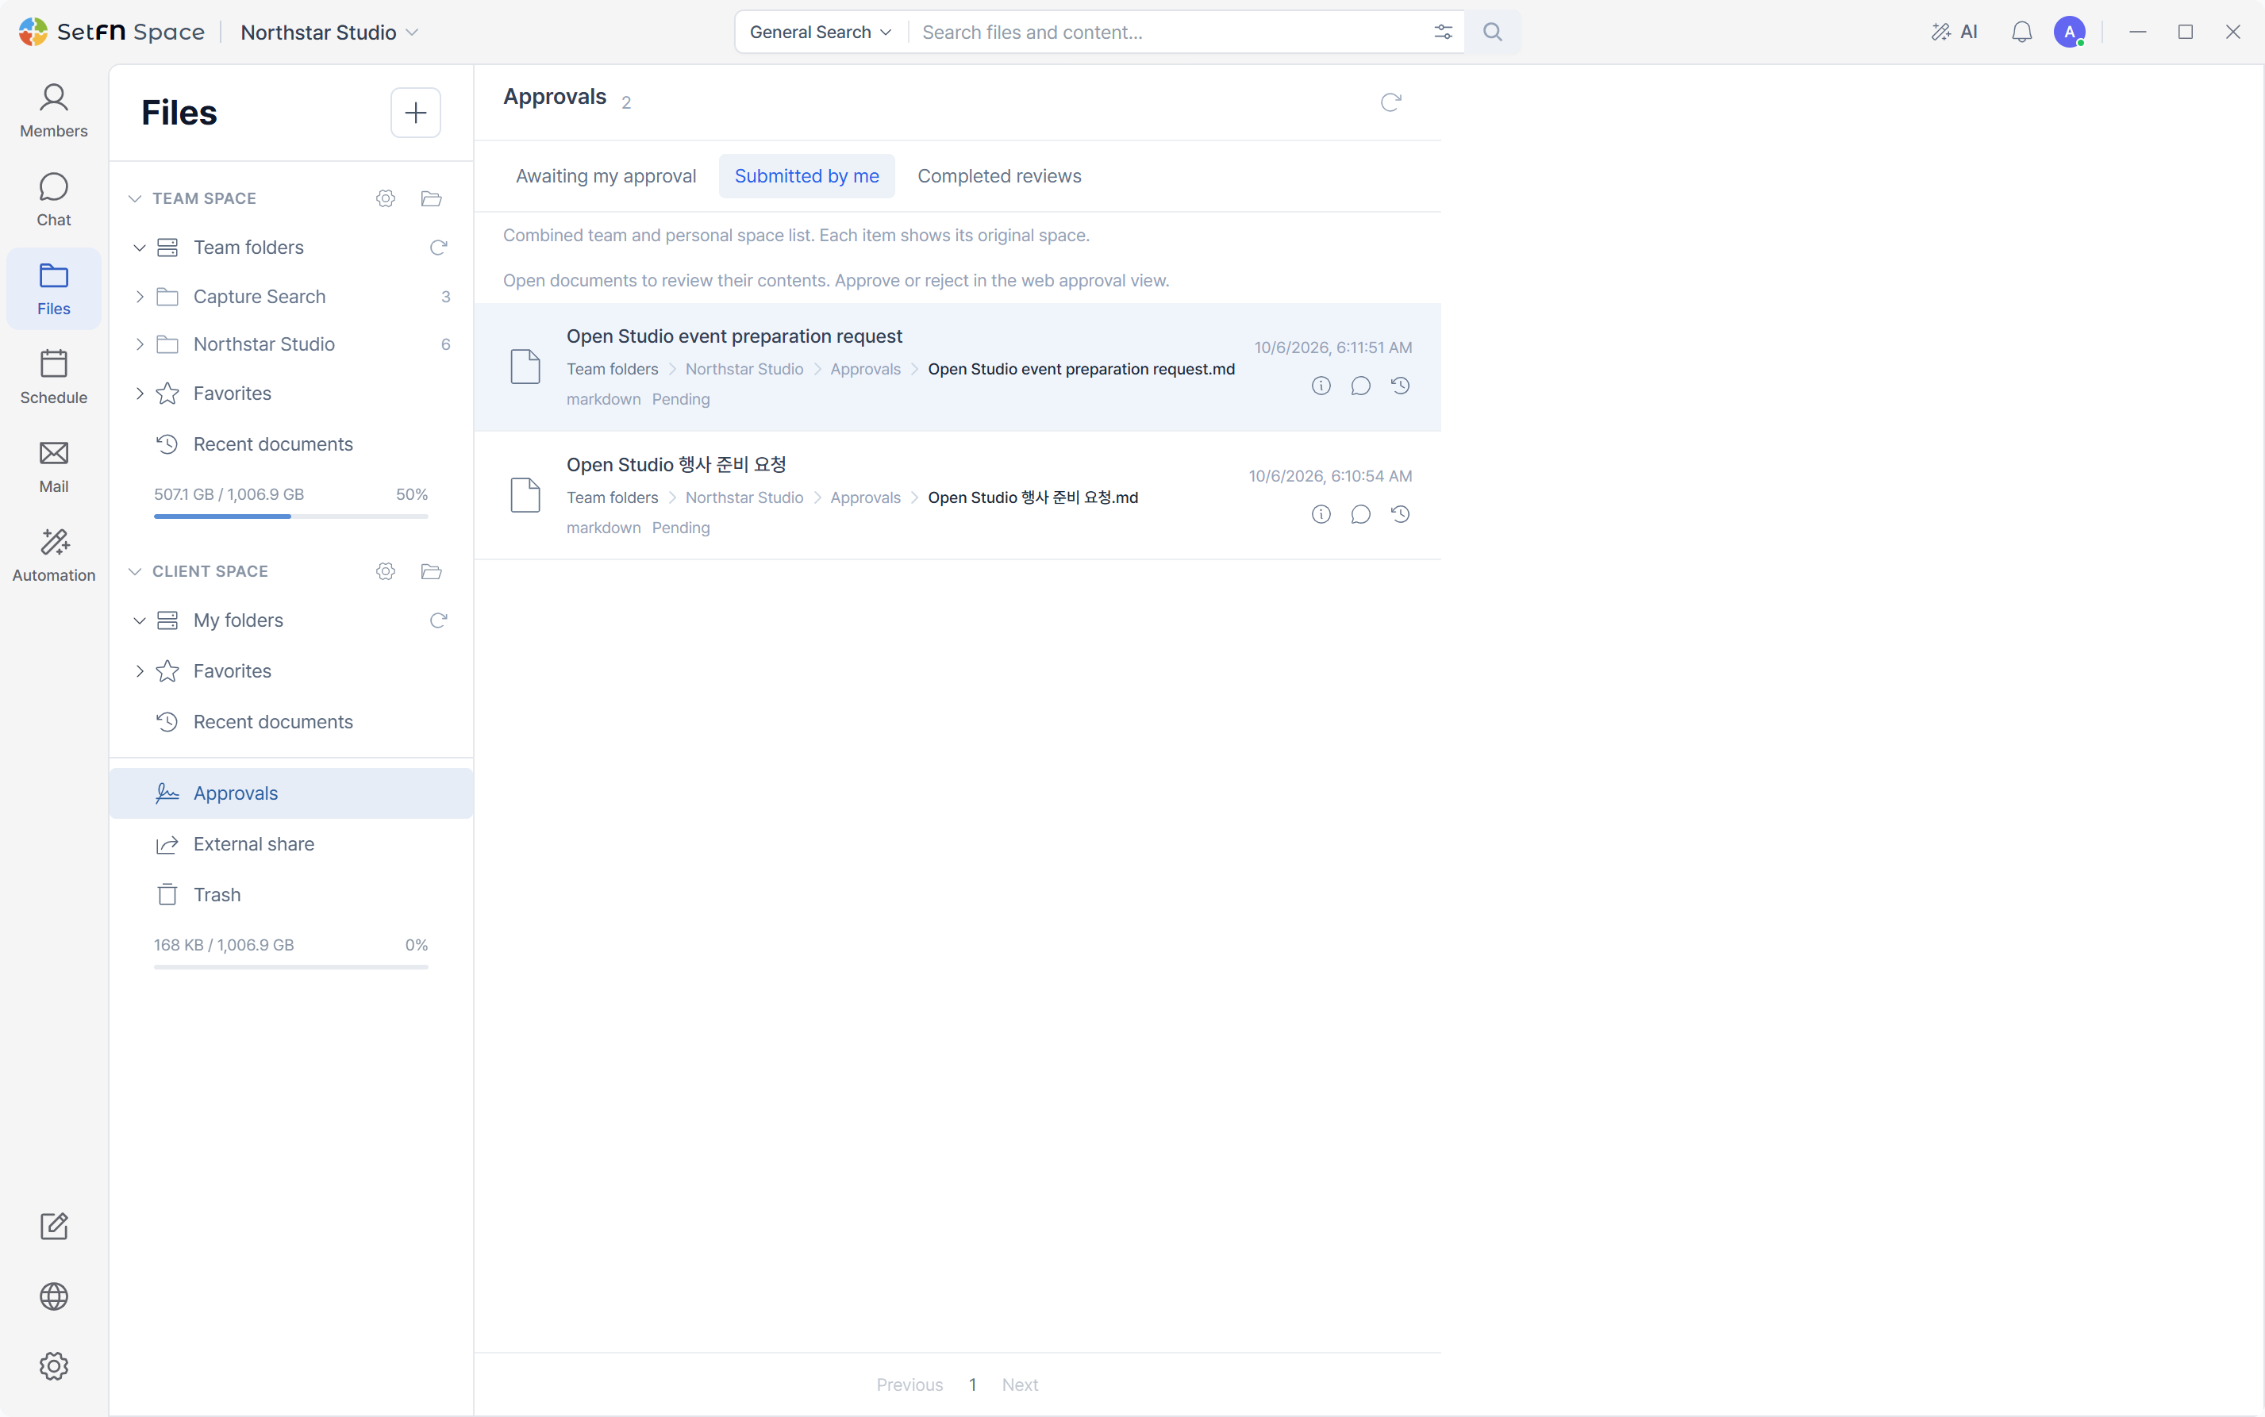Viewport: 2265px width, 1417px height.
Task: Focus the Search files and content field
Action: pyautogui.click(x=1167, y=32)
